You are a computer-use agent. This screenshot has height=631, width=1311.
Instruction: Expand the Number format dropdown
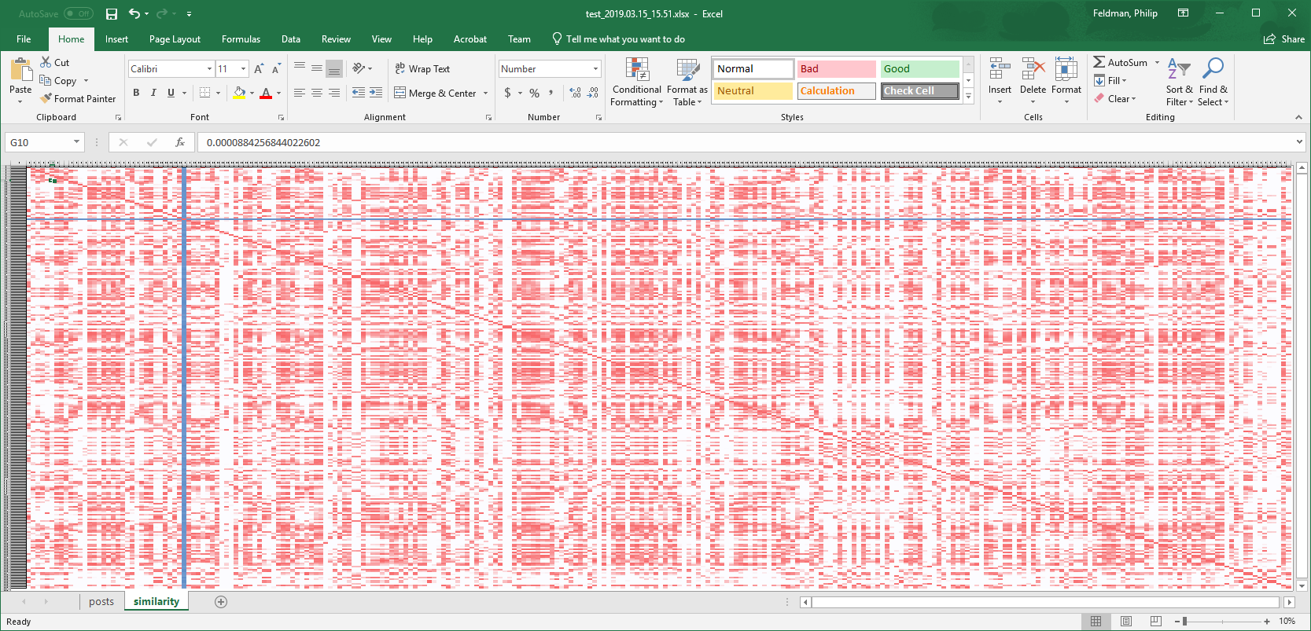tap(595, 69)
